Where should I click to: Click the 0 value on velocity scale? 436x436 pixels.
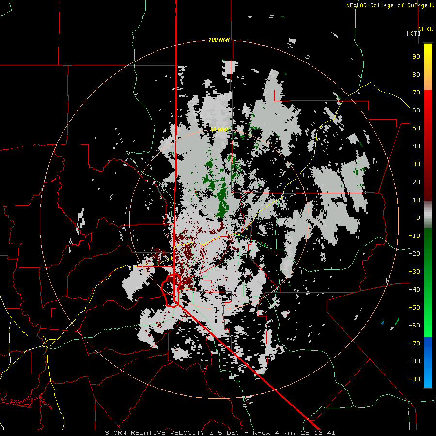[418, 218]
